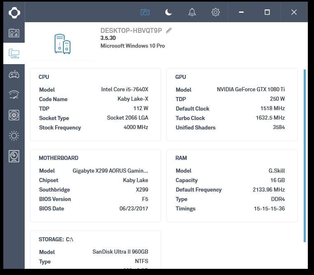The image size is (314, 275).
Task: Select the 1632.5 MHz turbo clock value
Action: [x=270, y=118]
